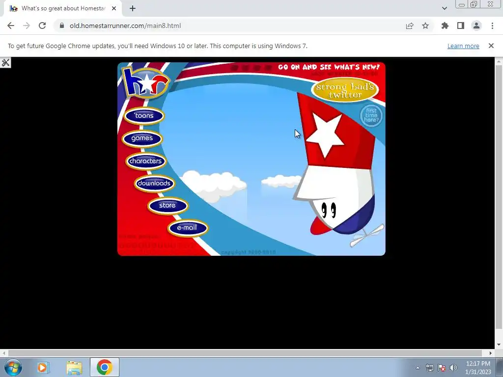Open the browser side panel

461,26
